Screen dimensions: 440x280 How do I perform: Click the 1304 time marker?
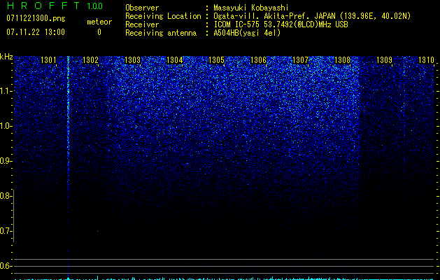coord(174,60)
